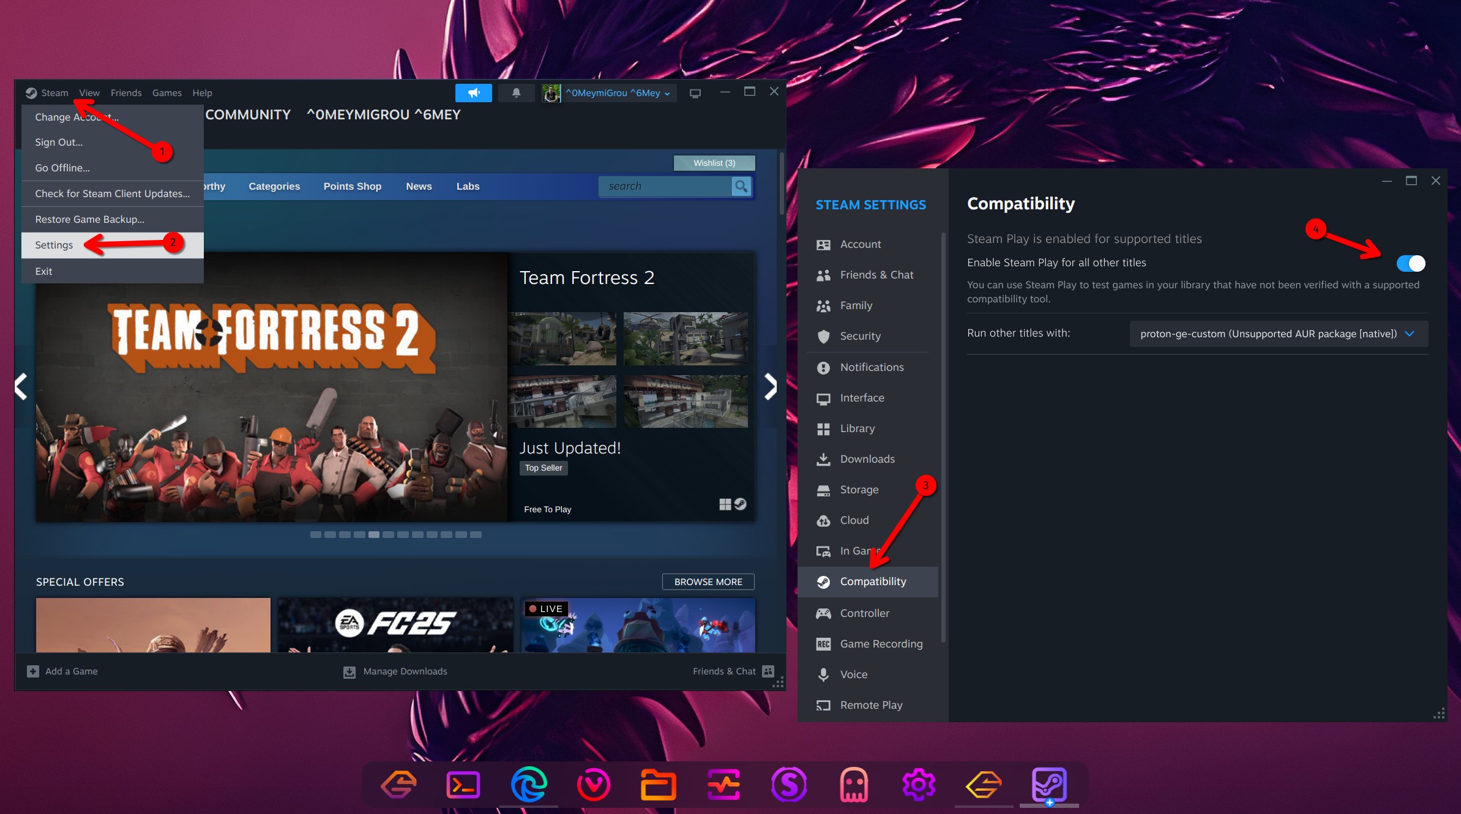The height and width of the screenshot is (814, 1461).
Task: Open the terminal icon in dock
Action: click(463, 784)
